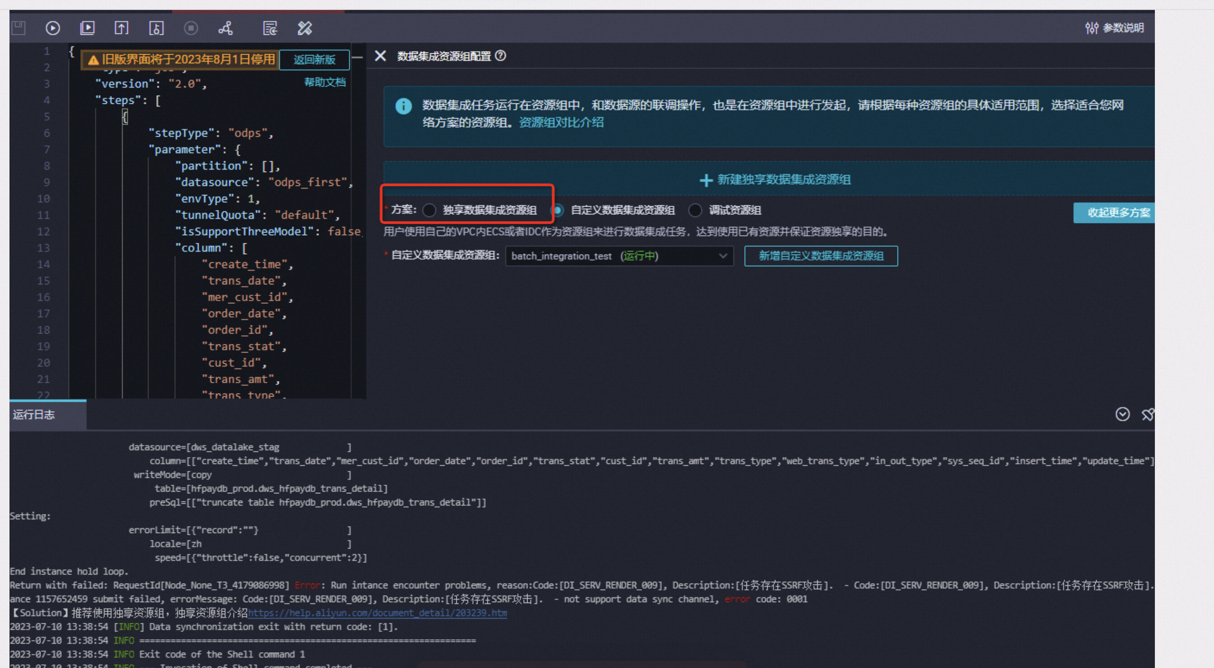The image size is (1214, 668).
Task: Click 新建独享数据集成资源组
Action: [775, 180]
